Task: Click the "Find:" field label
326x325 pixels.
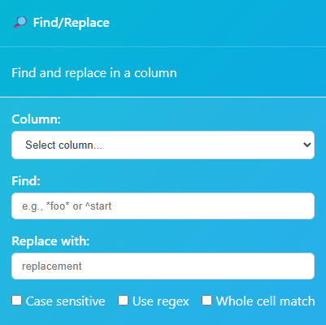Action: [26, 180]
